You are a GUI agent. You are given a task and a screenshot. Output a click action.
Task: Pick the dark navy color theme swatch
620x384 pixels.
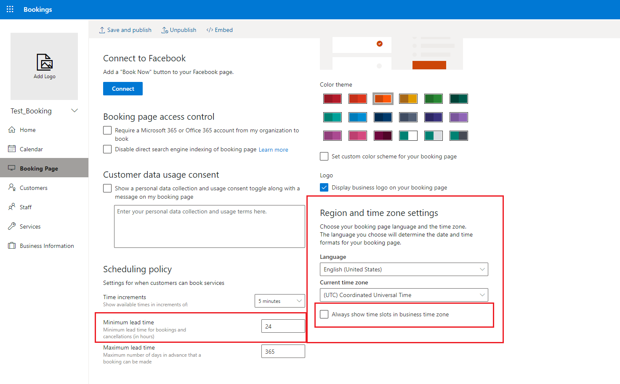coord(383,117)
